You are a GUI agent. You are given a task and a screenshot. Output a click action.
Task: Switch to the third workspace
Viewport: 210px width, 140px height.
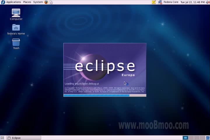pos(197,138)
